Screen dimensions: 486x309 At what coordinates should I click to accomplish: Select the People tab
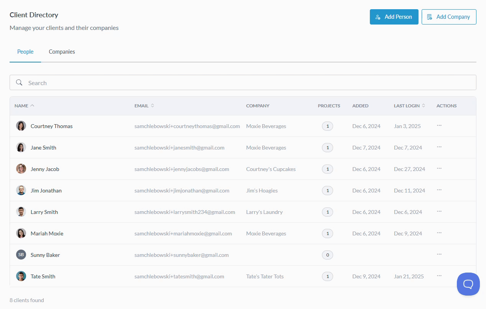click(25, 52)
